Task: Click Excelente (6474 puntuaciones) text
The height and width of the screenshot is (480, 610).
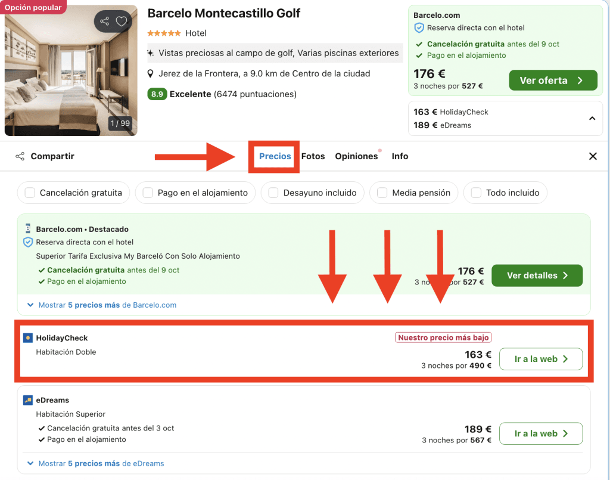Action: (x=233, y=94)
